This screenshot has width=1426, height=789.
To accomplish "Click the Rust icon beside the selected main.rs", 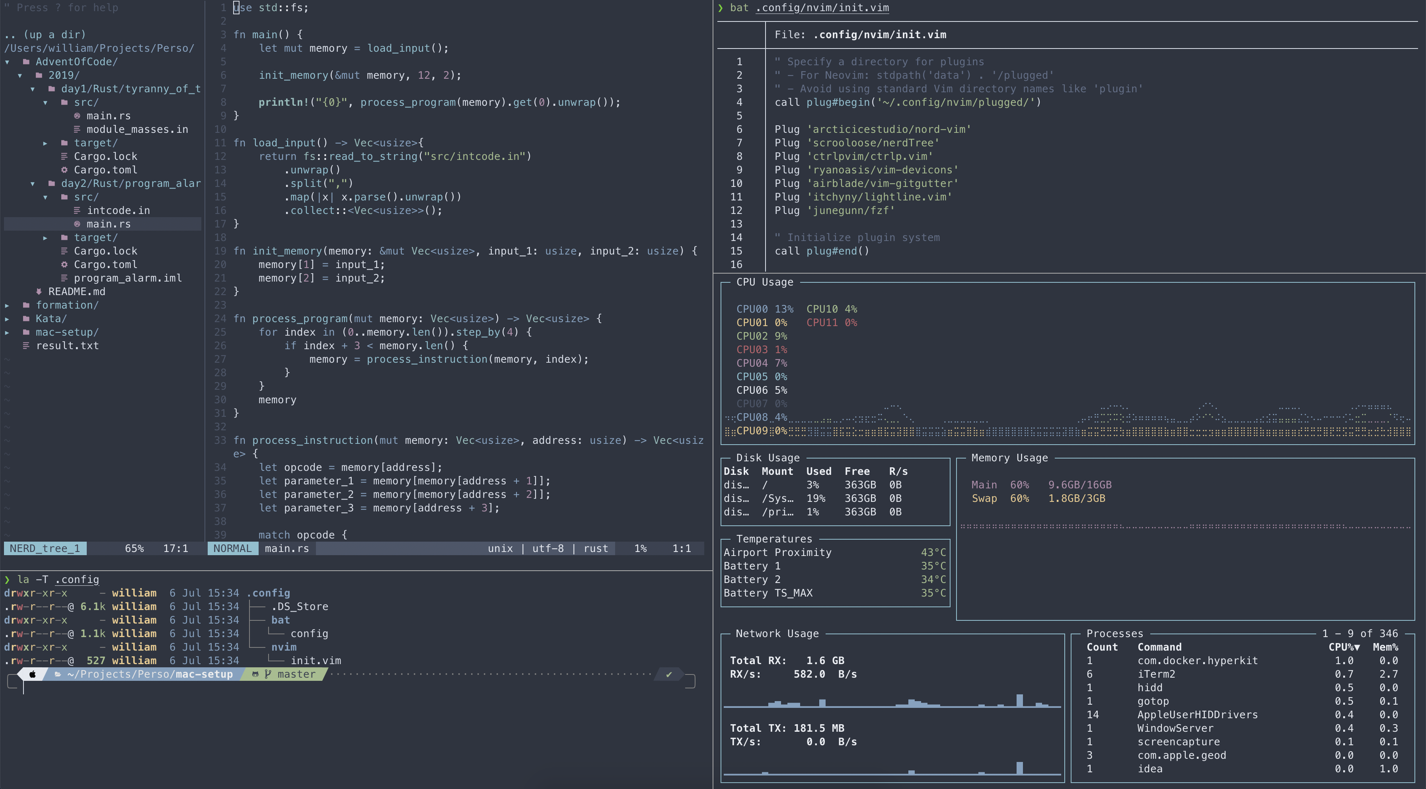I will [x=77, y=224].
